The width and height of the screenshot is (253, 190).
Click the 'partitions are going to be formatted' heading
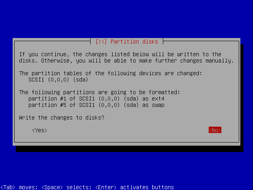point(99,92)
